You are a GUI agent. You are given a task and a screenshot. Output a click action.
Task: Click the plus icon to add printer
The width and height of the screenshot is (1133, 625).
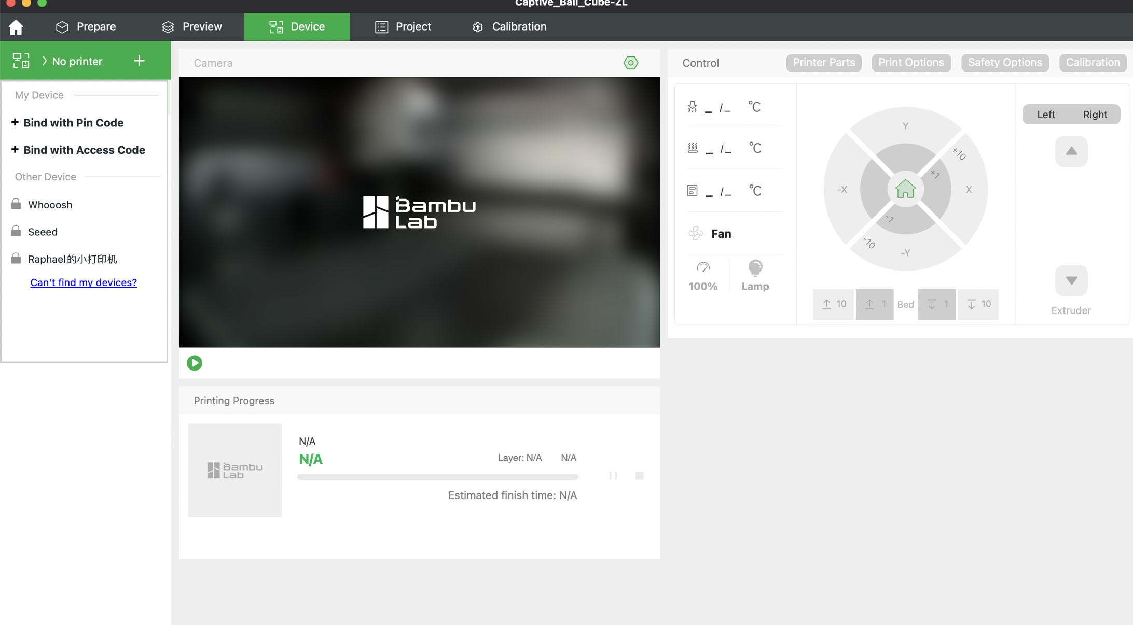(139, 61)
